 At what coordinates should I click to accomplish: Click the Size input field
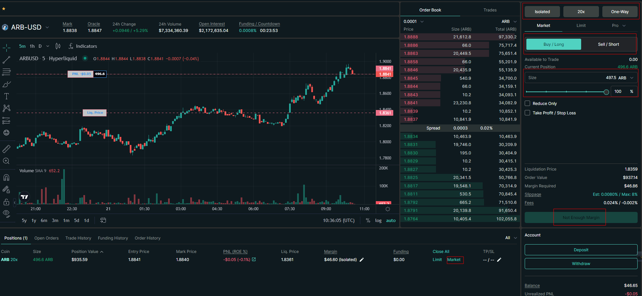pyautogui.click(x=581, y=78)
